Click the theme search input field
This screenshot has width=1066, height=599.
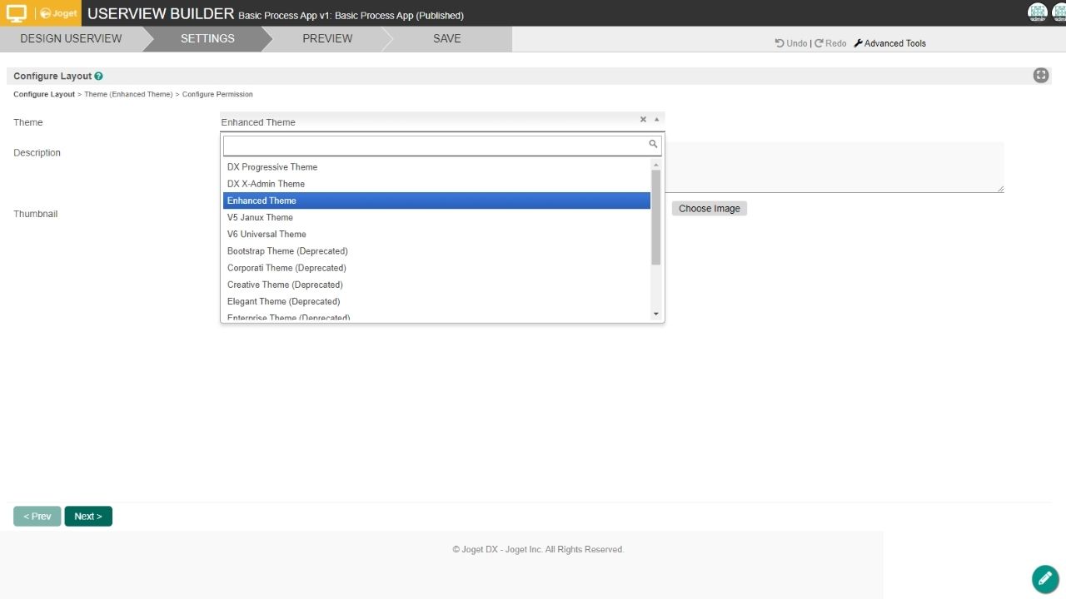coord(433,146)
